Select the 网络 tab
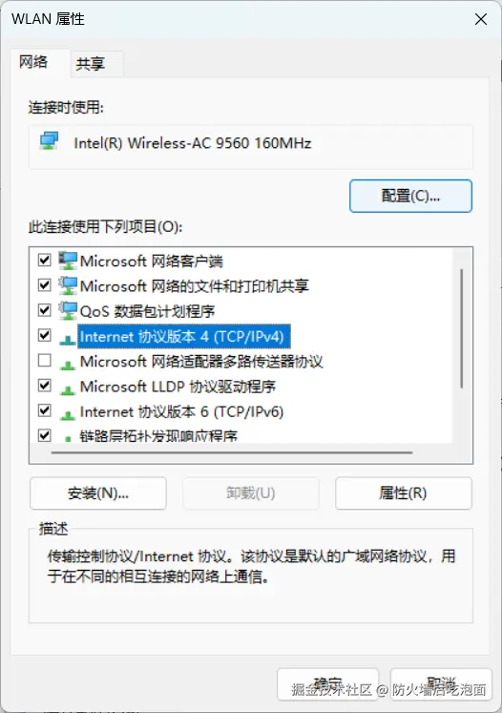Screen dimensions: 502x713 coord(33,62)
